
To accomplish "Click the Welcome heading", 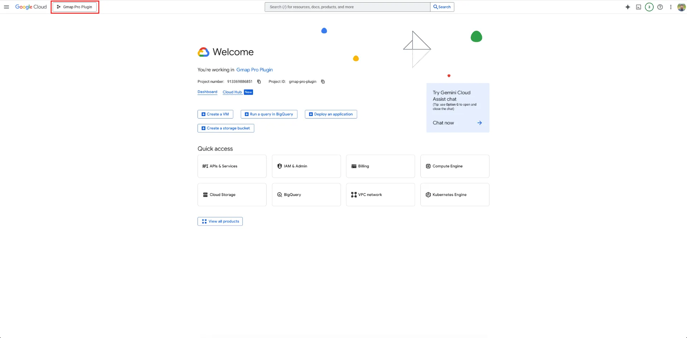I will tap(233, 52).
